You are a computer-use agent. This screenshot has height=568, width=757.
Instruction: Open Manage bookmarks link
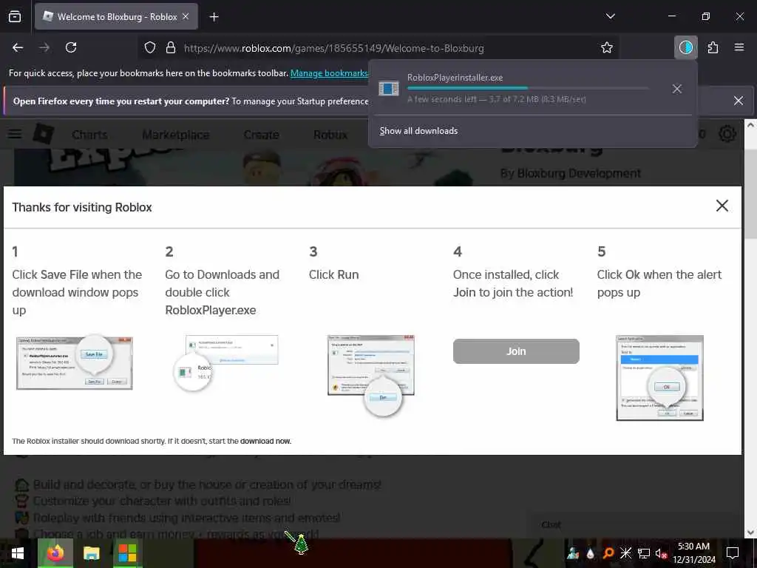coord(329,73)
